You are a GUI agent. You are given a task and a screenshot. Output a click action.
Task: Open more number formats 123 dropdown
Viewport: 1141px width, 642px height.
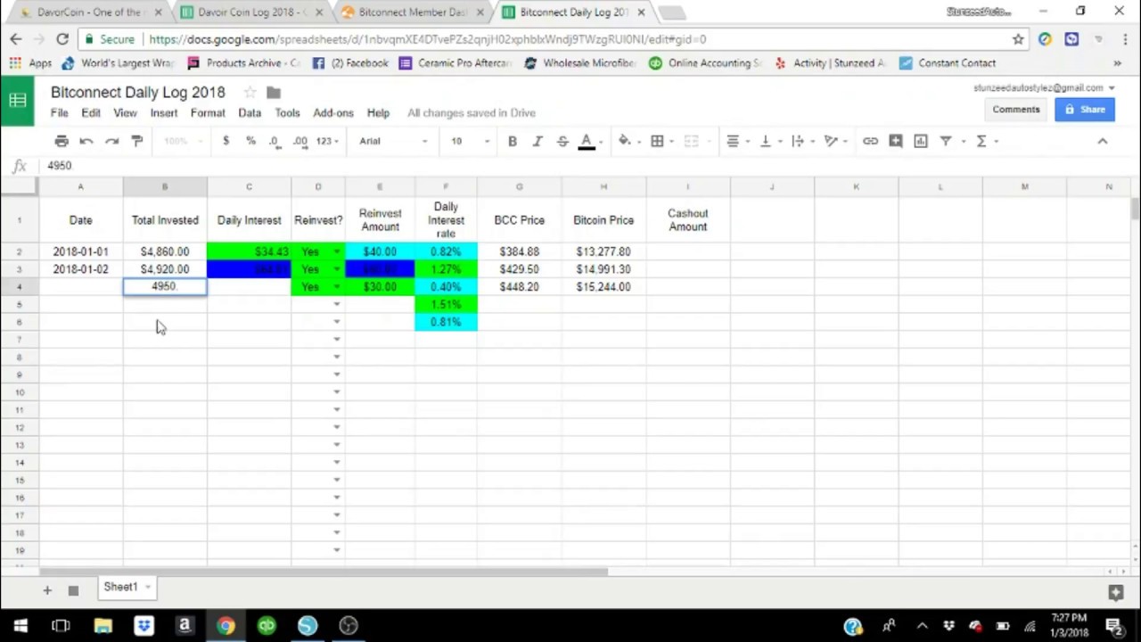[x=327, y=141]
